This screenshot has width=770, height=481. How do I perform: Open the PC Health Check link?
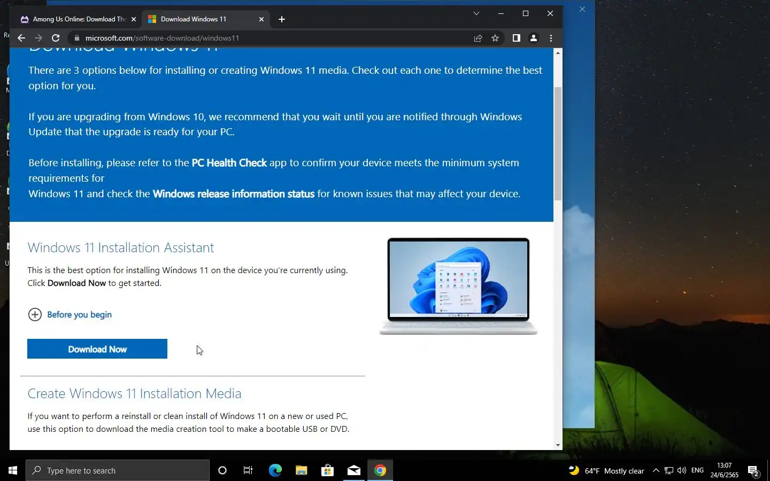pos(229,162)
